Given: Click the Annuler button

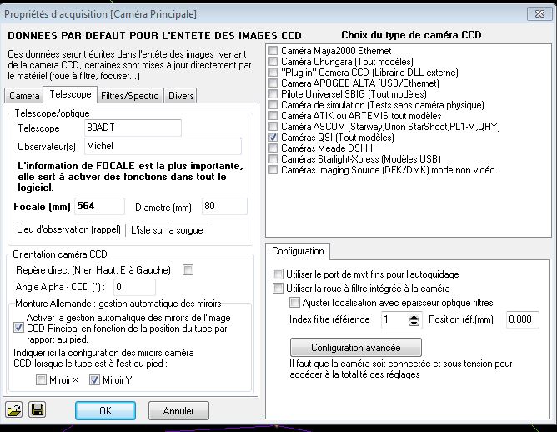Looking at the screenshot, I should click(178, 411).
